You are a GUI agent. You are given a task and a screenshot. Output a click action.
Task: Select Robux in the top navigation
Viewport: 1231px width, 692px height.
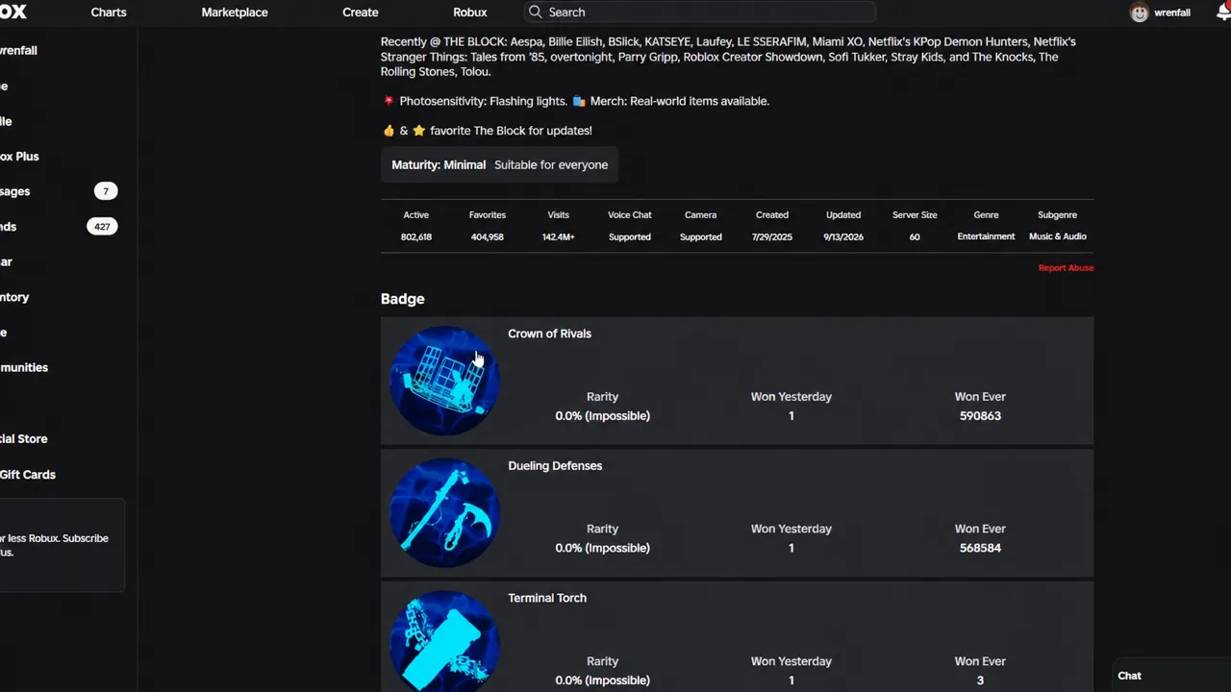(470, 12)
